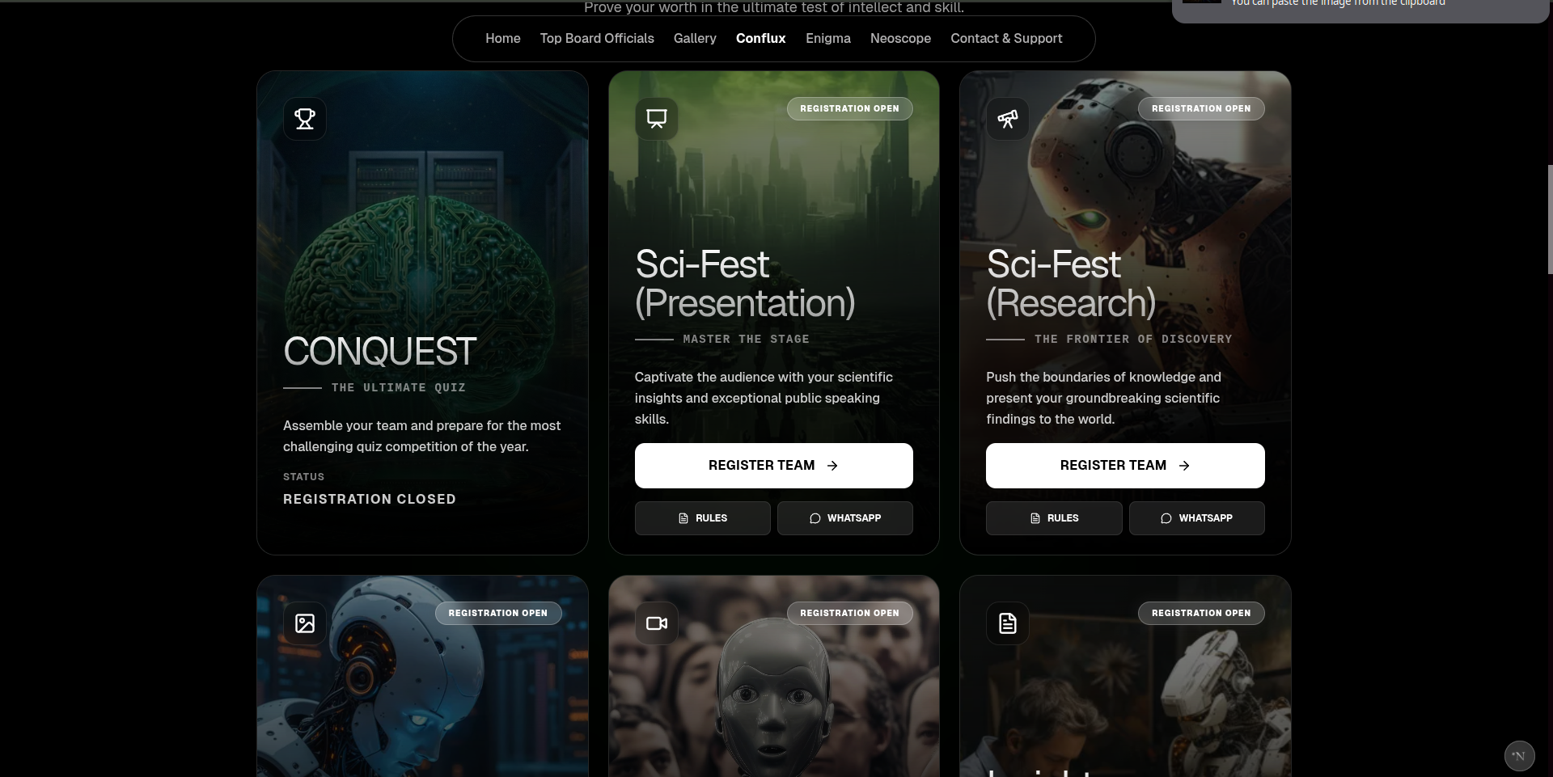Open Top Board Officials
1553x777 pixels.
[x=596, y=38]
